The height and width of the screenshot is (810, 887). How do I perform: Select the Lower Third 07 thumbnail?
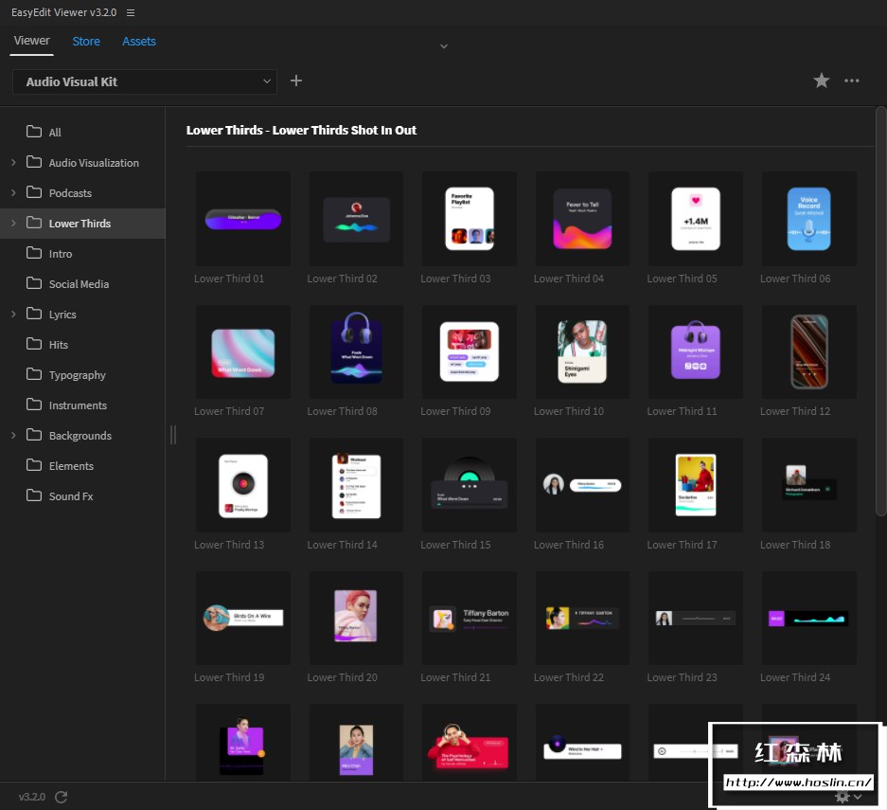point(242,352)
